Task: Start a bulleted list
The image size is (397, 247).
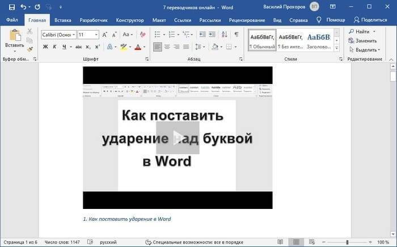Action: click(158, 34)
